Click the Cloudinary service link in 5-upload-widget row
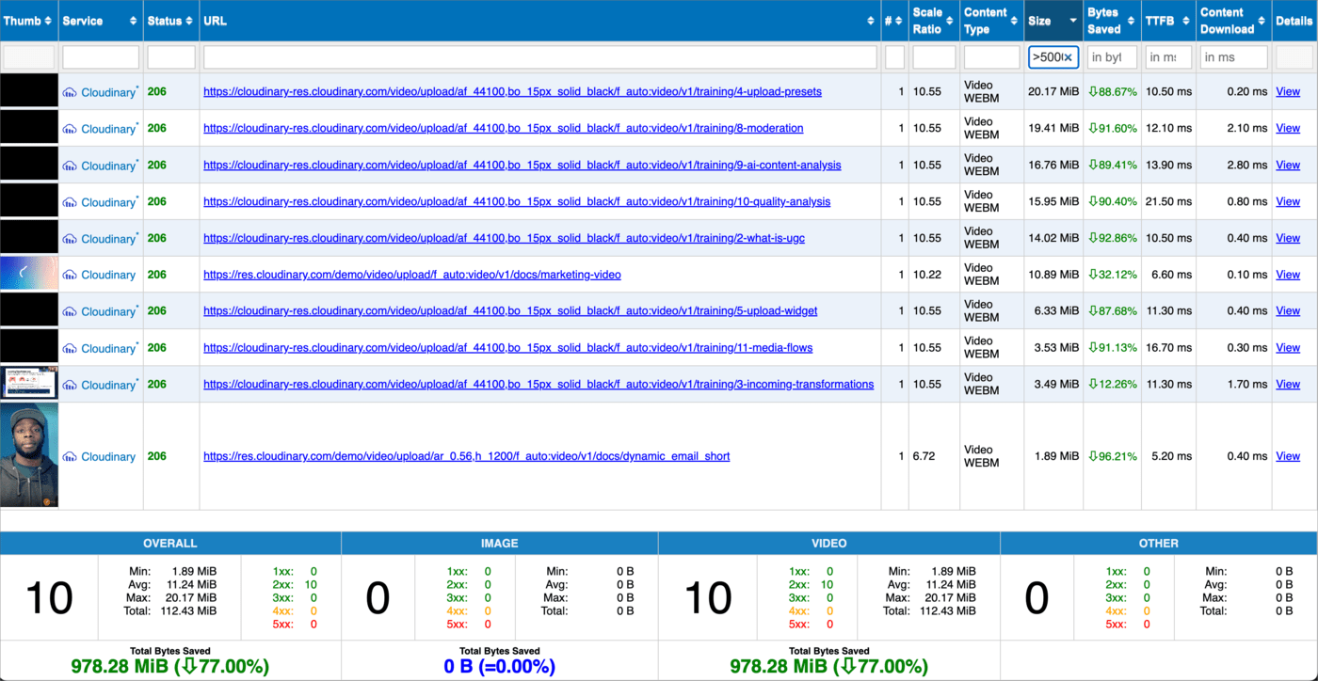The height and width of the screenshot is (681, 1318). click(109, 311)
